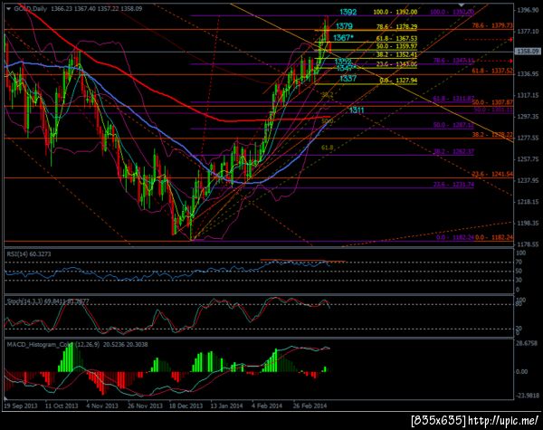Click the cyan 1337 text label
This screenshot has width=543, height=430.
click(348, 79)
